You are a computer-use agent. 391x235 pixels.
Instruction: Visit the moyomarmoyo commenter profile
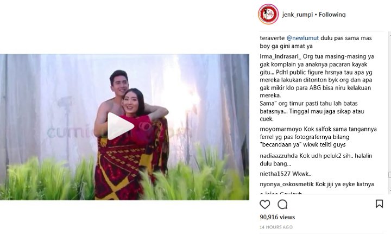(x=281, y=129)
